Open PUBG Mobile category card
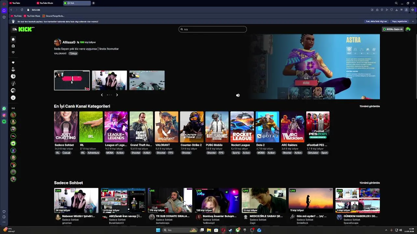 click(217, 127)
